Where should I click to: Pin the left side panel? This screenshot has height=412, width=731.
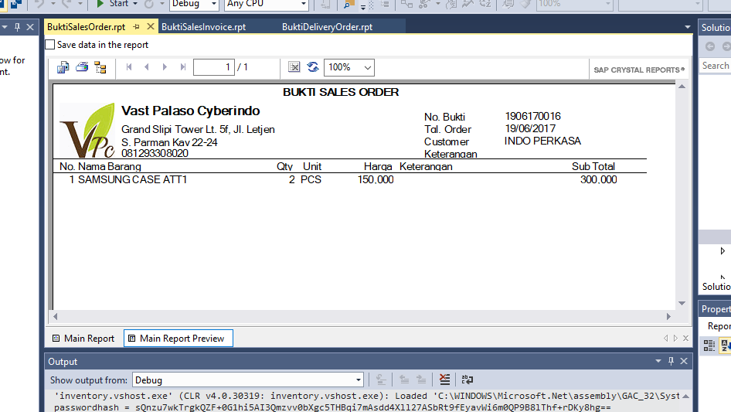17,27
